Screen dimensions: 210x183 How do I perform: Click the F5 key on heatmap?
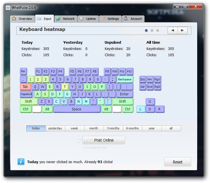[x=72, y=71]
